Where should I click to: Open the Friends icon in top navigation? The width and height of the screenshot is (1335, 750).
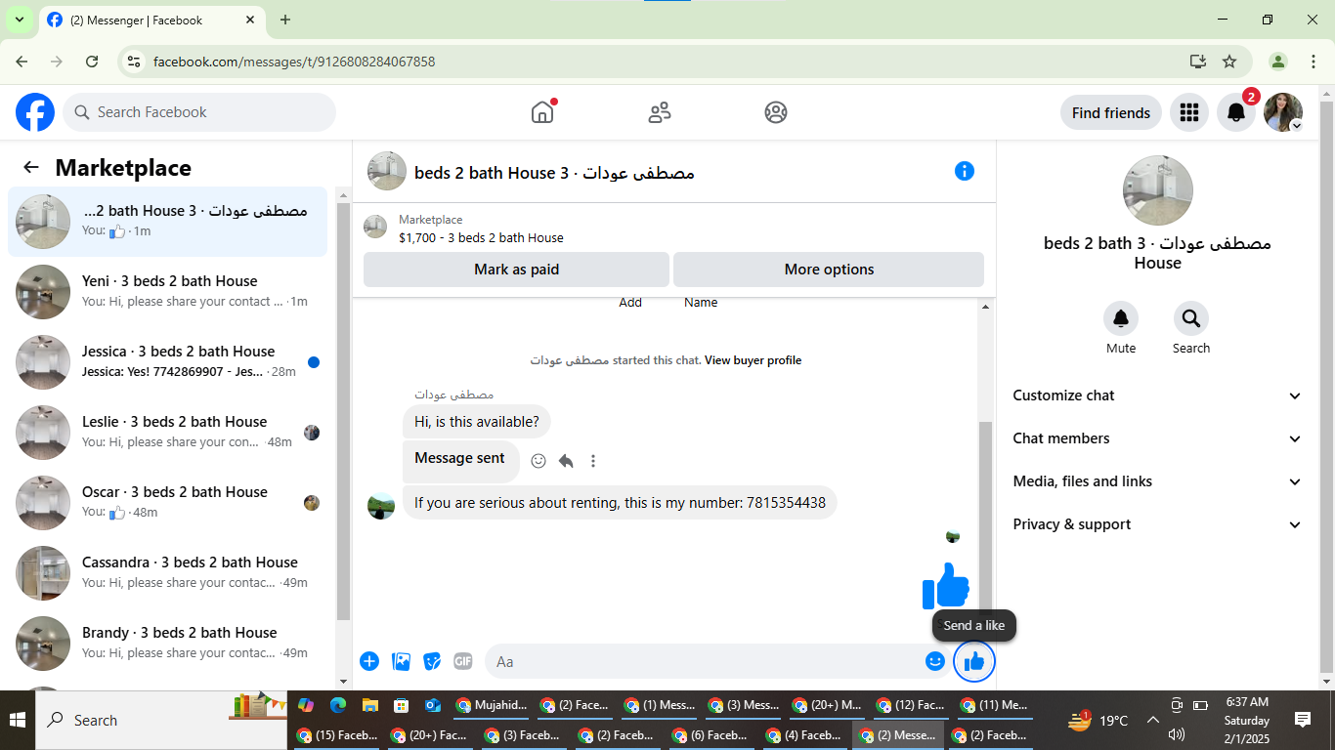click(660, 112)
